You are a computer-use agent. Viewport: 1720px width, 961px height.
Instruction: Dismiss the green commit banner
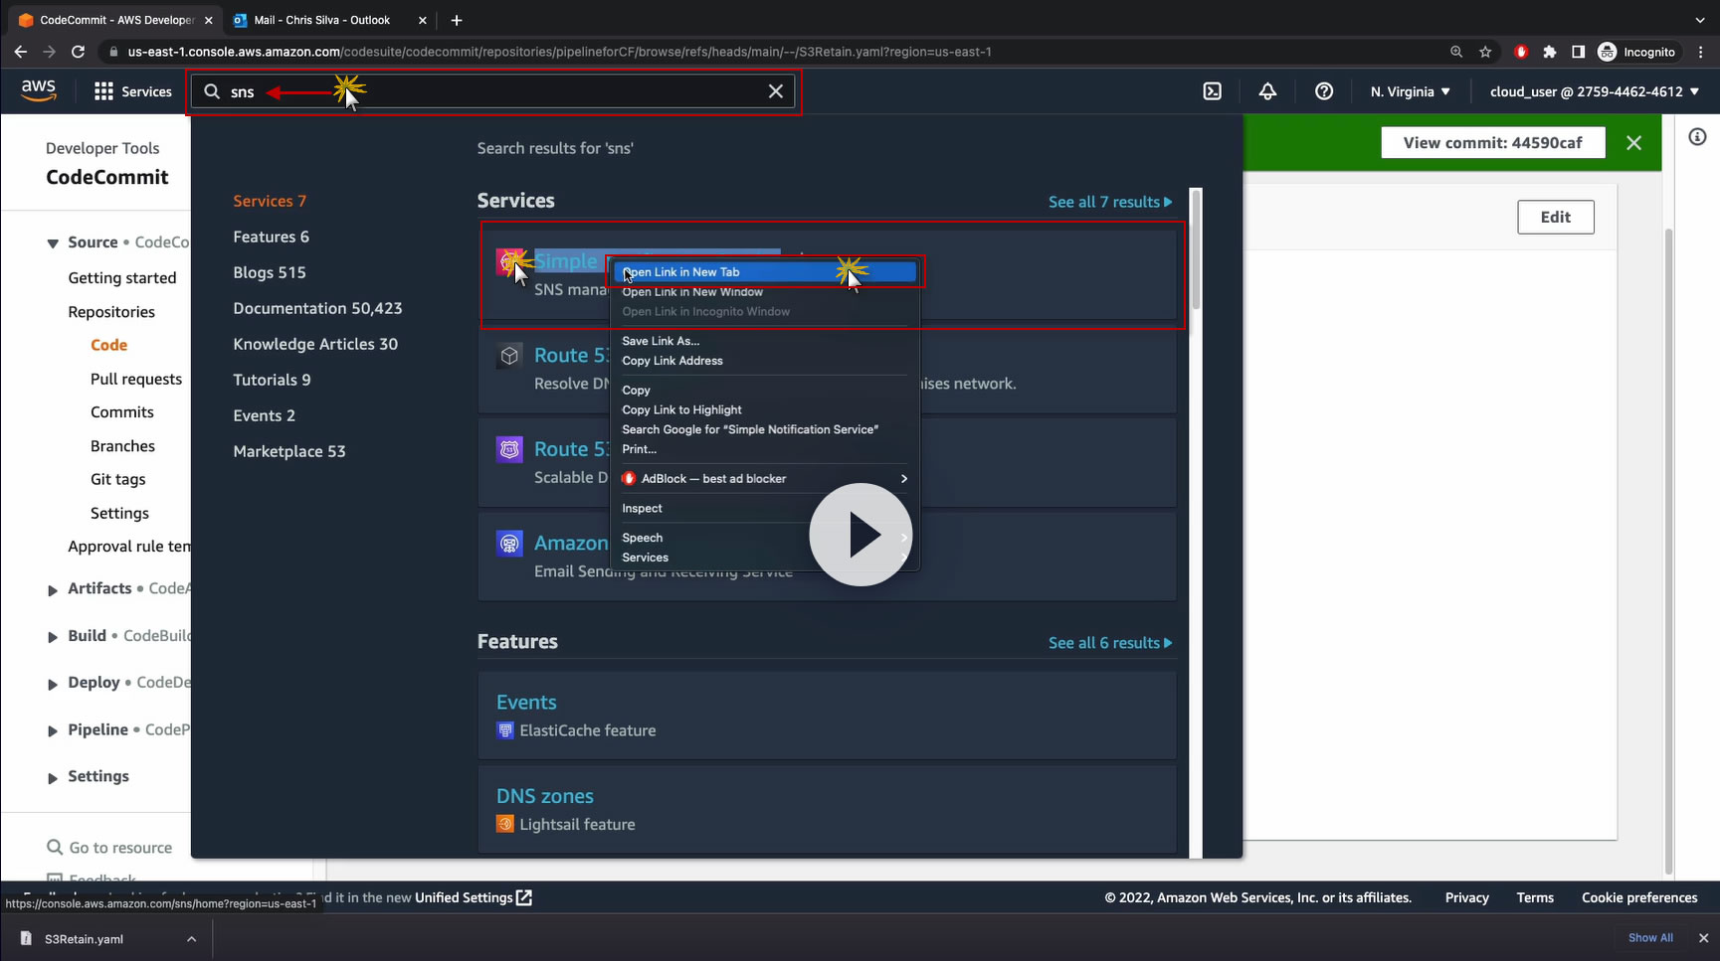pos(1633,143)
